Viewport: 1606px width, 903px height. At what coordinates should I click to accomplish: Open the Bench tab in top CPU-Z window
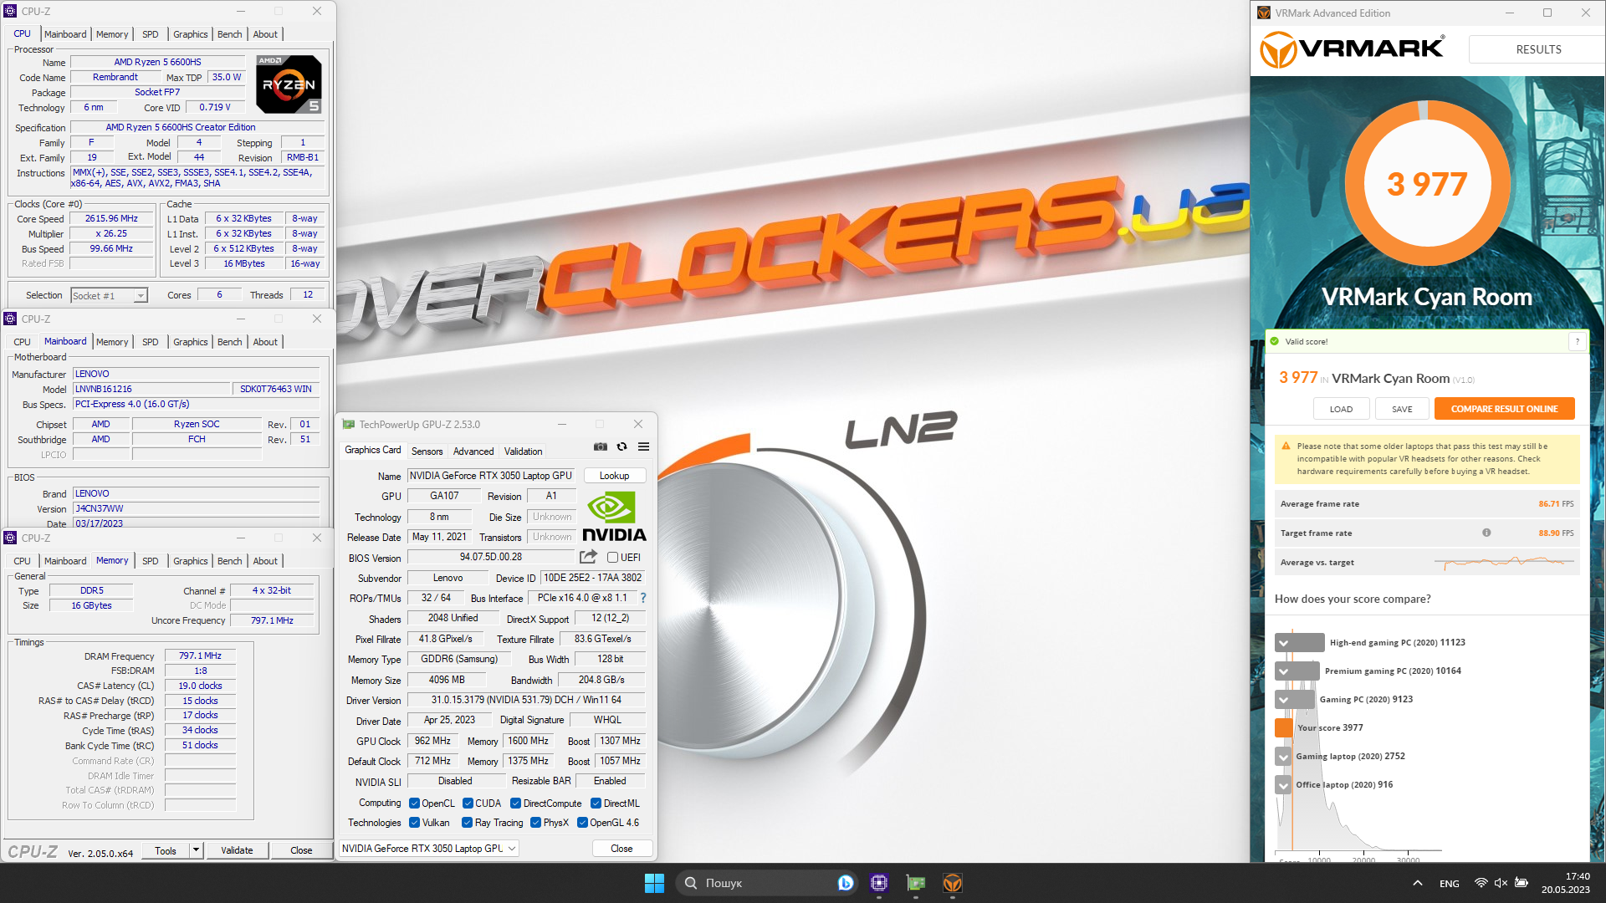tap(229, 34)
